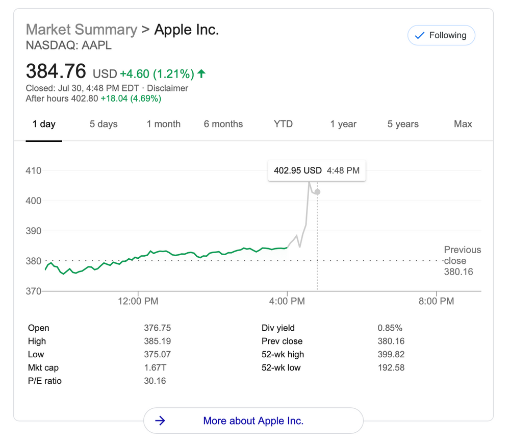Click More about Apple Inc.

253,421
